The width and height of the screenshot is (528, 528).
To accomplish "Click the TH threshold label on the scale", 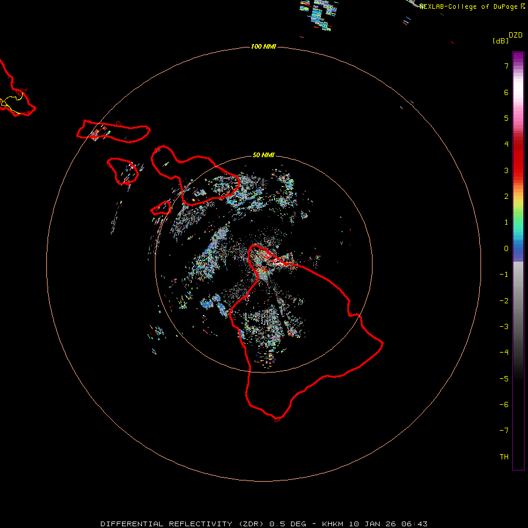I will pos(504,457).
